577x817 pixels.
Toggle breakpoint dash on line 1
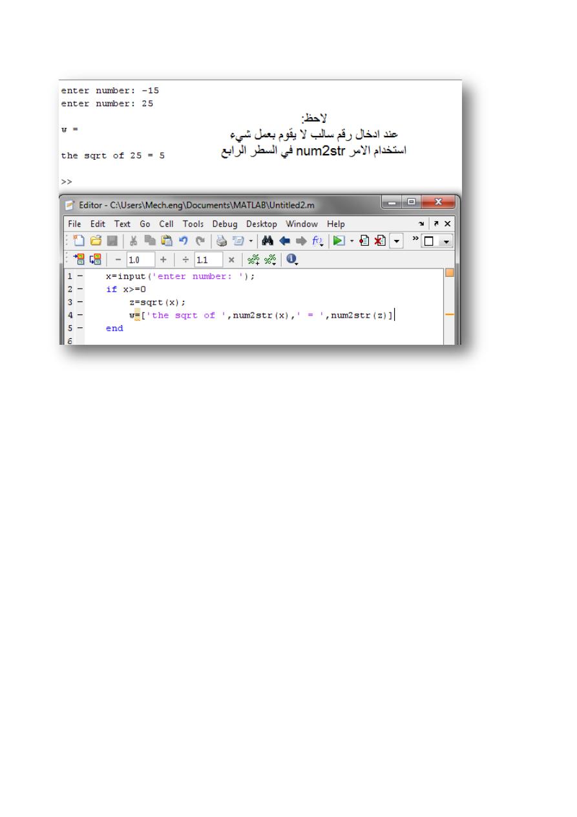tap(79, 276)
